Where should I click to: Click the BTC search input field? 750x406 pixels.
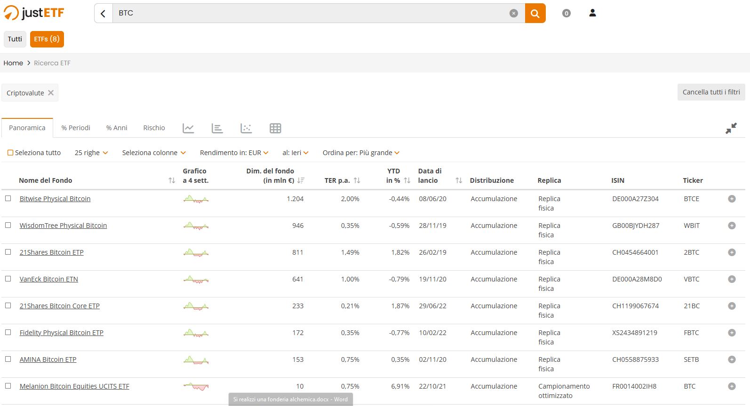click(x=311, y=13)
